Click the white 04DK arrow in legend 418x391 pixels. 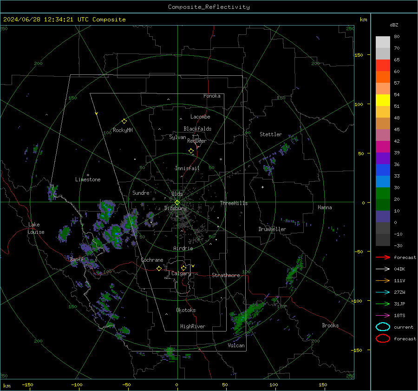point(383,269)
